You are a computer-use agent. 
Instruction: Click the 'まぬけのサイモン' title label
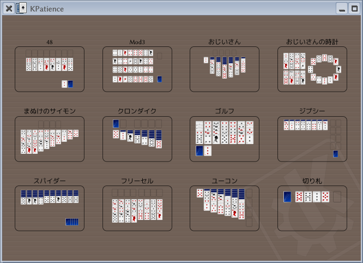50,111
